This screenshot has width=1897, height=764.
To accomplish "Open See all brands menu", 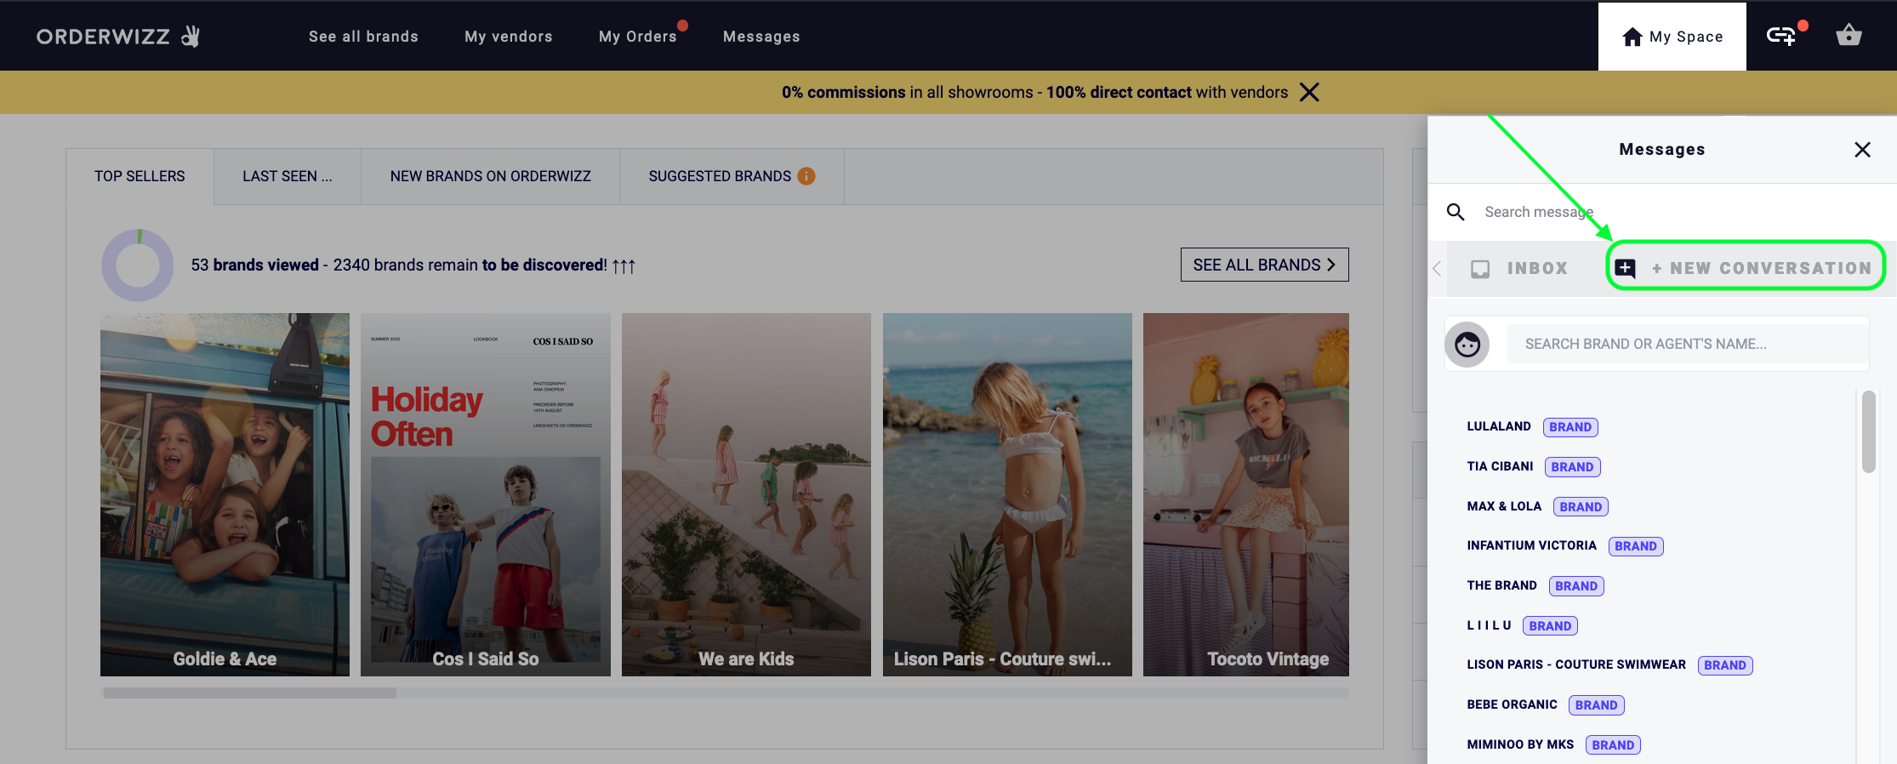I will 363,37.
